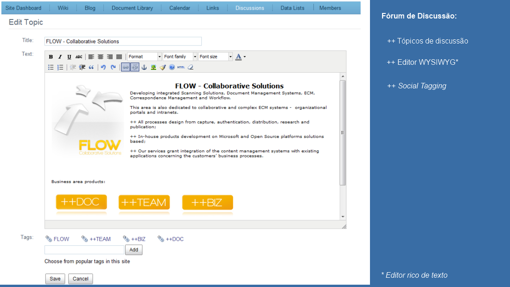Screen dimensions: 510x287
Task: Insert an unordered bullet list
Action: click(51, 67)
